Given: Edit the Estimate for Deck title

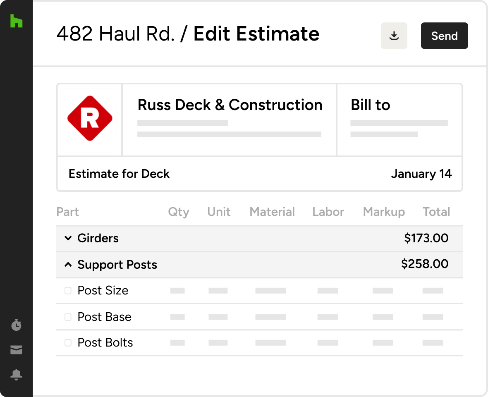Looking at the screenshot, I should click(119, 174).
